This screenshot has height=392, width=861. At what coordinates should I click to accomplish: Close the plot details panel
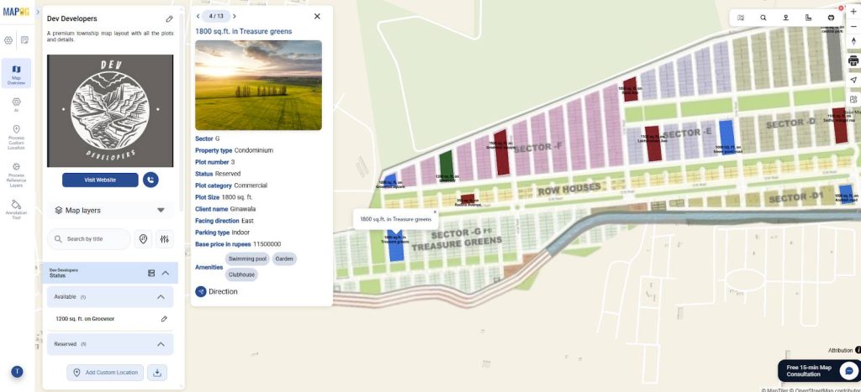[317, 17]
